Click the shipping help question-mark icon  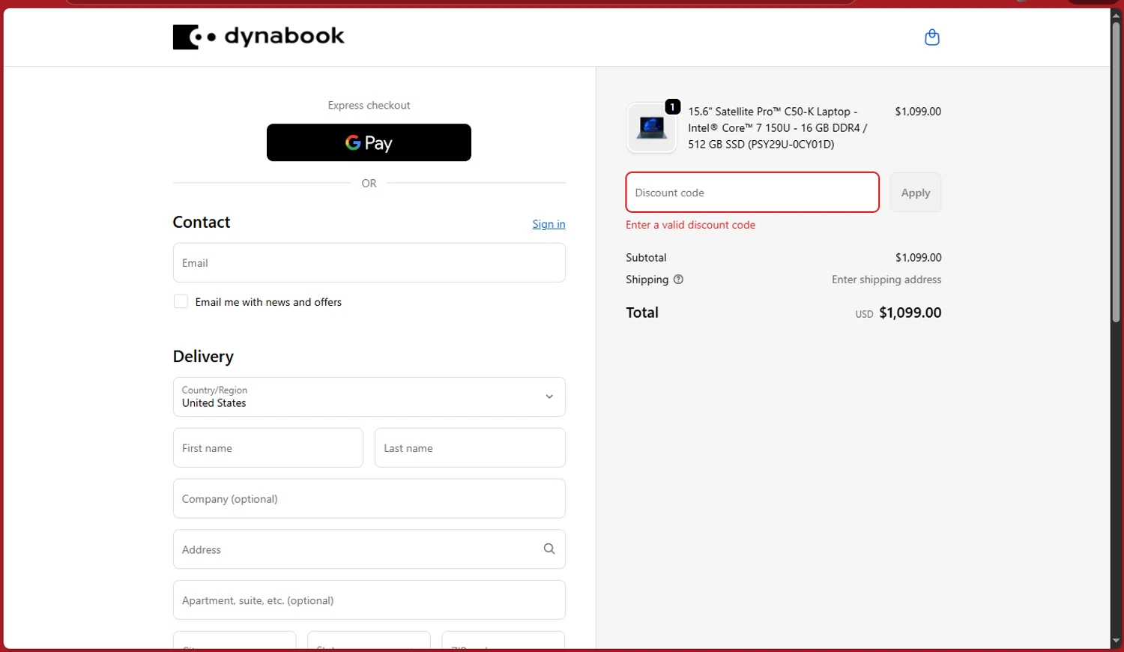[678, 280]
